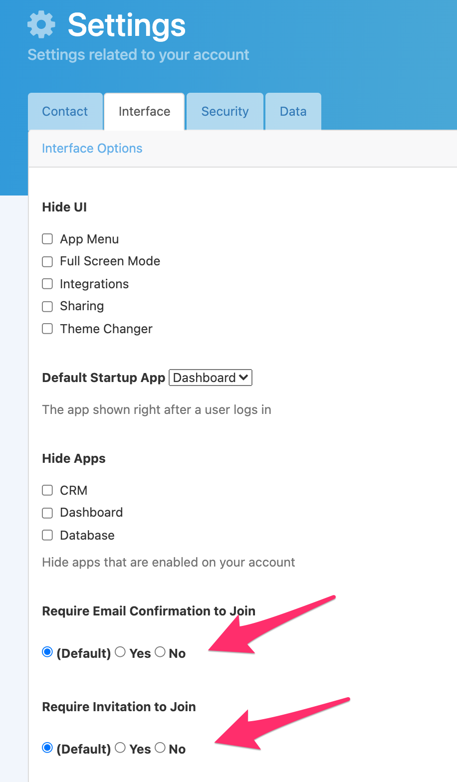Screen dimensions: 457x782
Task: Tick the Integrations checkbox
Action: coord(47,284)
